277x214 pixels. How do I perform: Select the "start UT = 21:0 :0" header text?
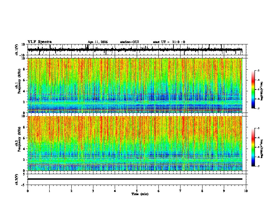169,42
